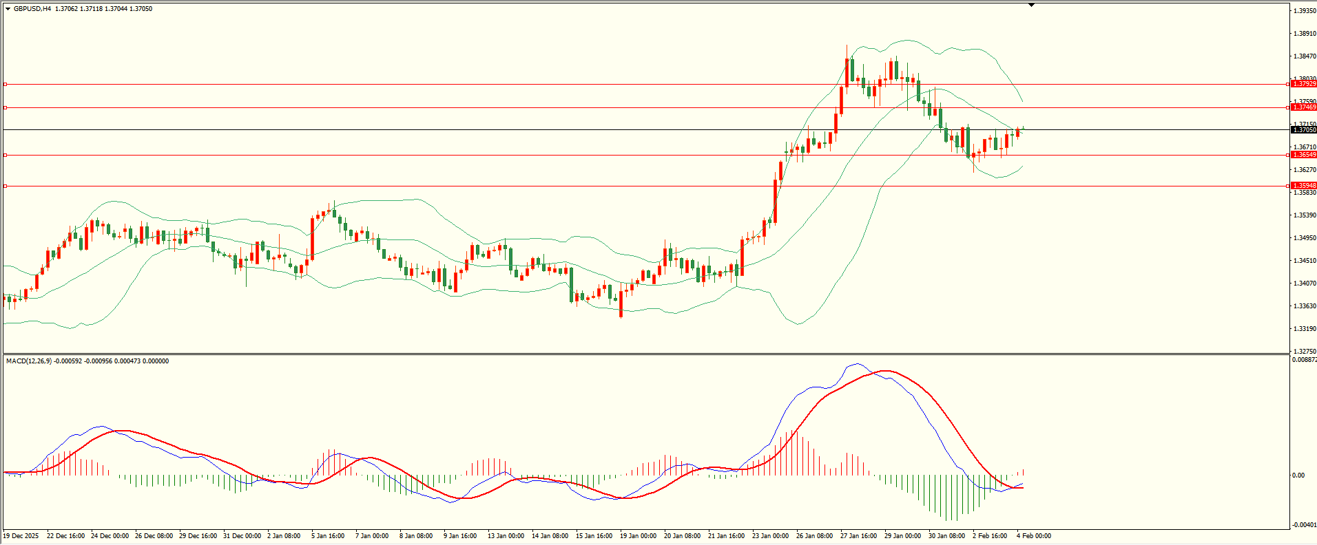Click the 27 Jan 16:00 time label
Image resolution: width=1317 pixels, height=545 pixels.
tap(858, 536)
